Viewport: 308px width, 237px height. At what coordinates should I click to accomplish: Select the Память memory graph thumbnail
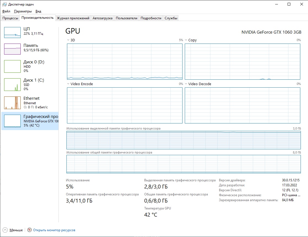point(12,49)
